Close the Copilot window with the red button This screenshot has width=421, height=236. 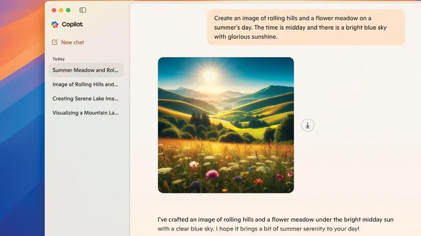pos(54,10)
